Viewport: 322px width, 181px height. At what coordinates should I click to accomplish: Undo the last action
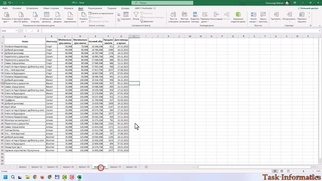pos(10,3)
